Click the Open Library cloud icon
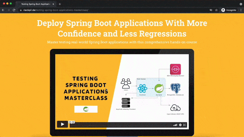 click(176, 108)
